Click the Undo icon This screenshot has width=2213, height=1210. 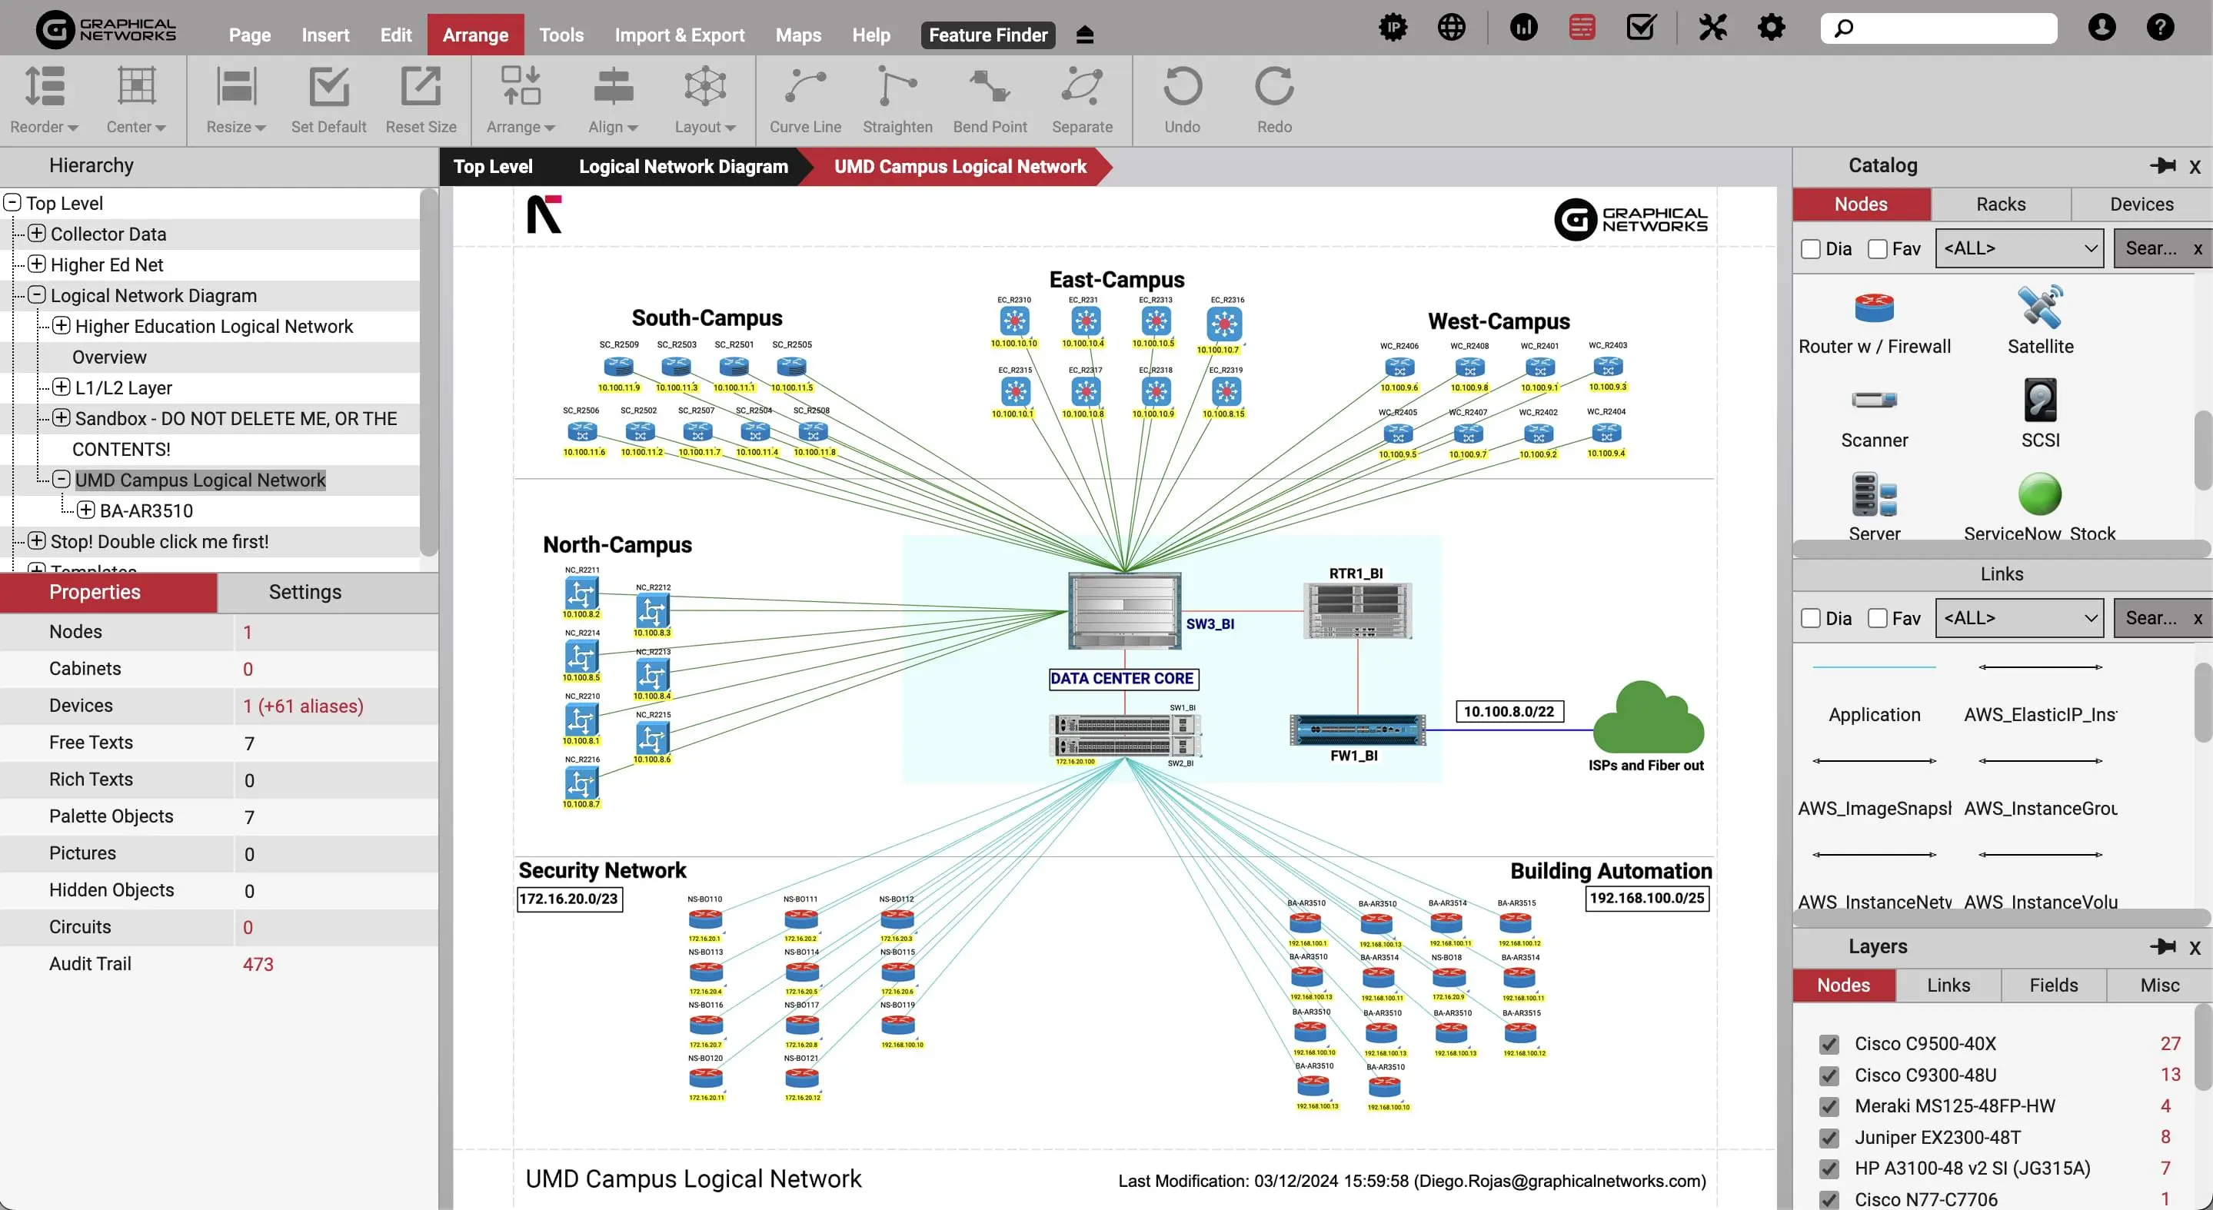(1182, 88)
